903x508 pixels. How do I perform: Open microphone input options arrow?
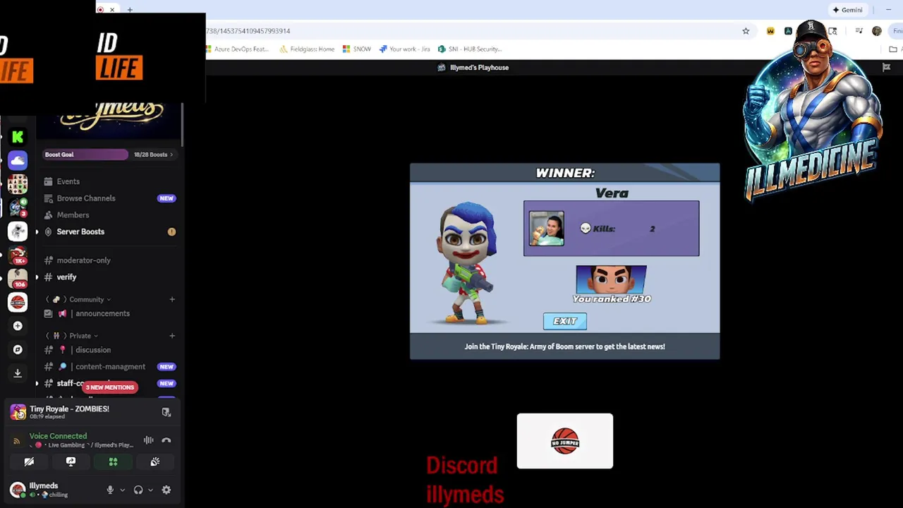tap(122, 490)
